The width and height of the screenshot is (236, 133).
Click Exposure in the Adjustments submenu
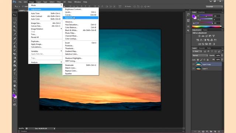[x=80, y=18]
